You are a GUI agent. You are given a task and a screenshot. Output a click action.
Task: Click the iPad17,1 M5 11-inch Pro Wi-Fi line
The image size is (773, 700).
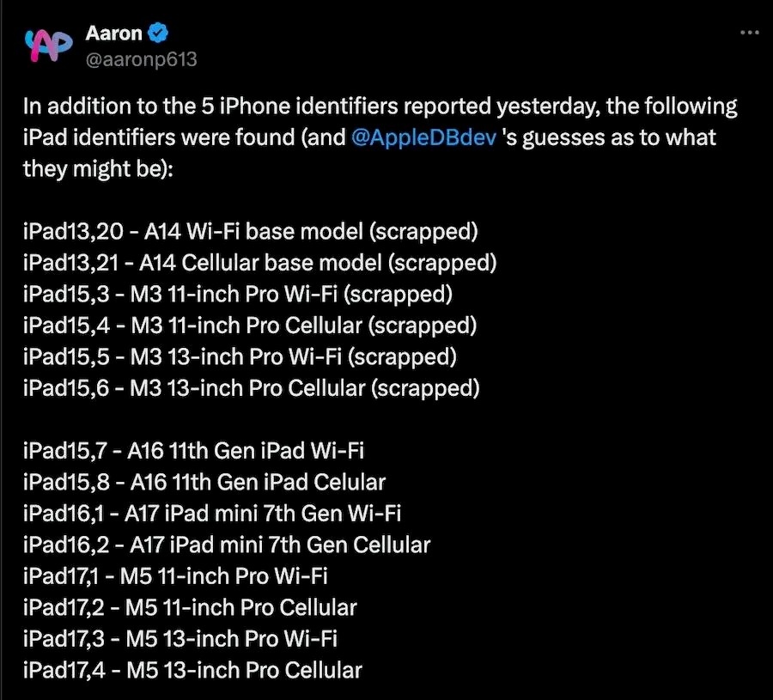(175, 575)
